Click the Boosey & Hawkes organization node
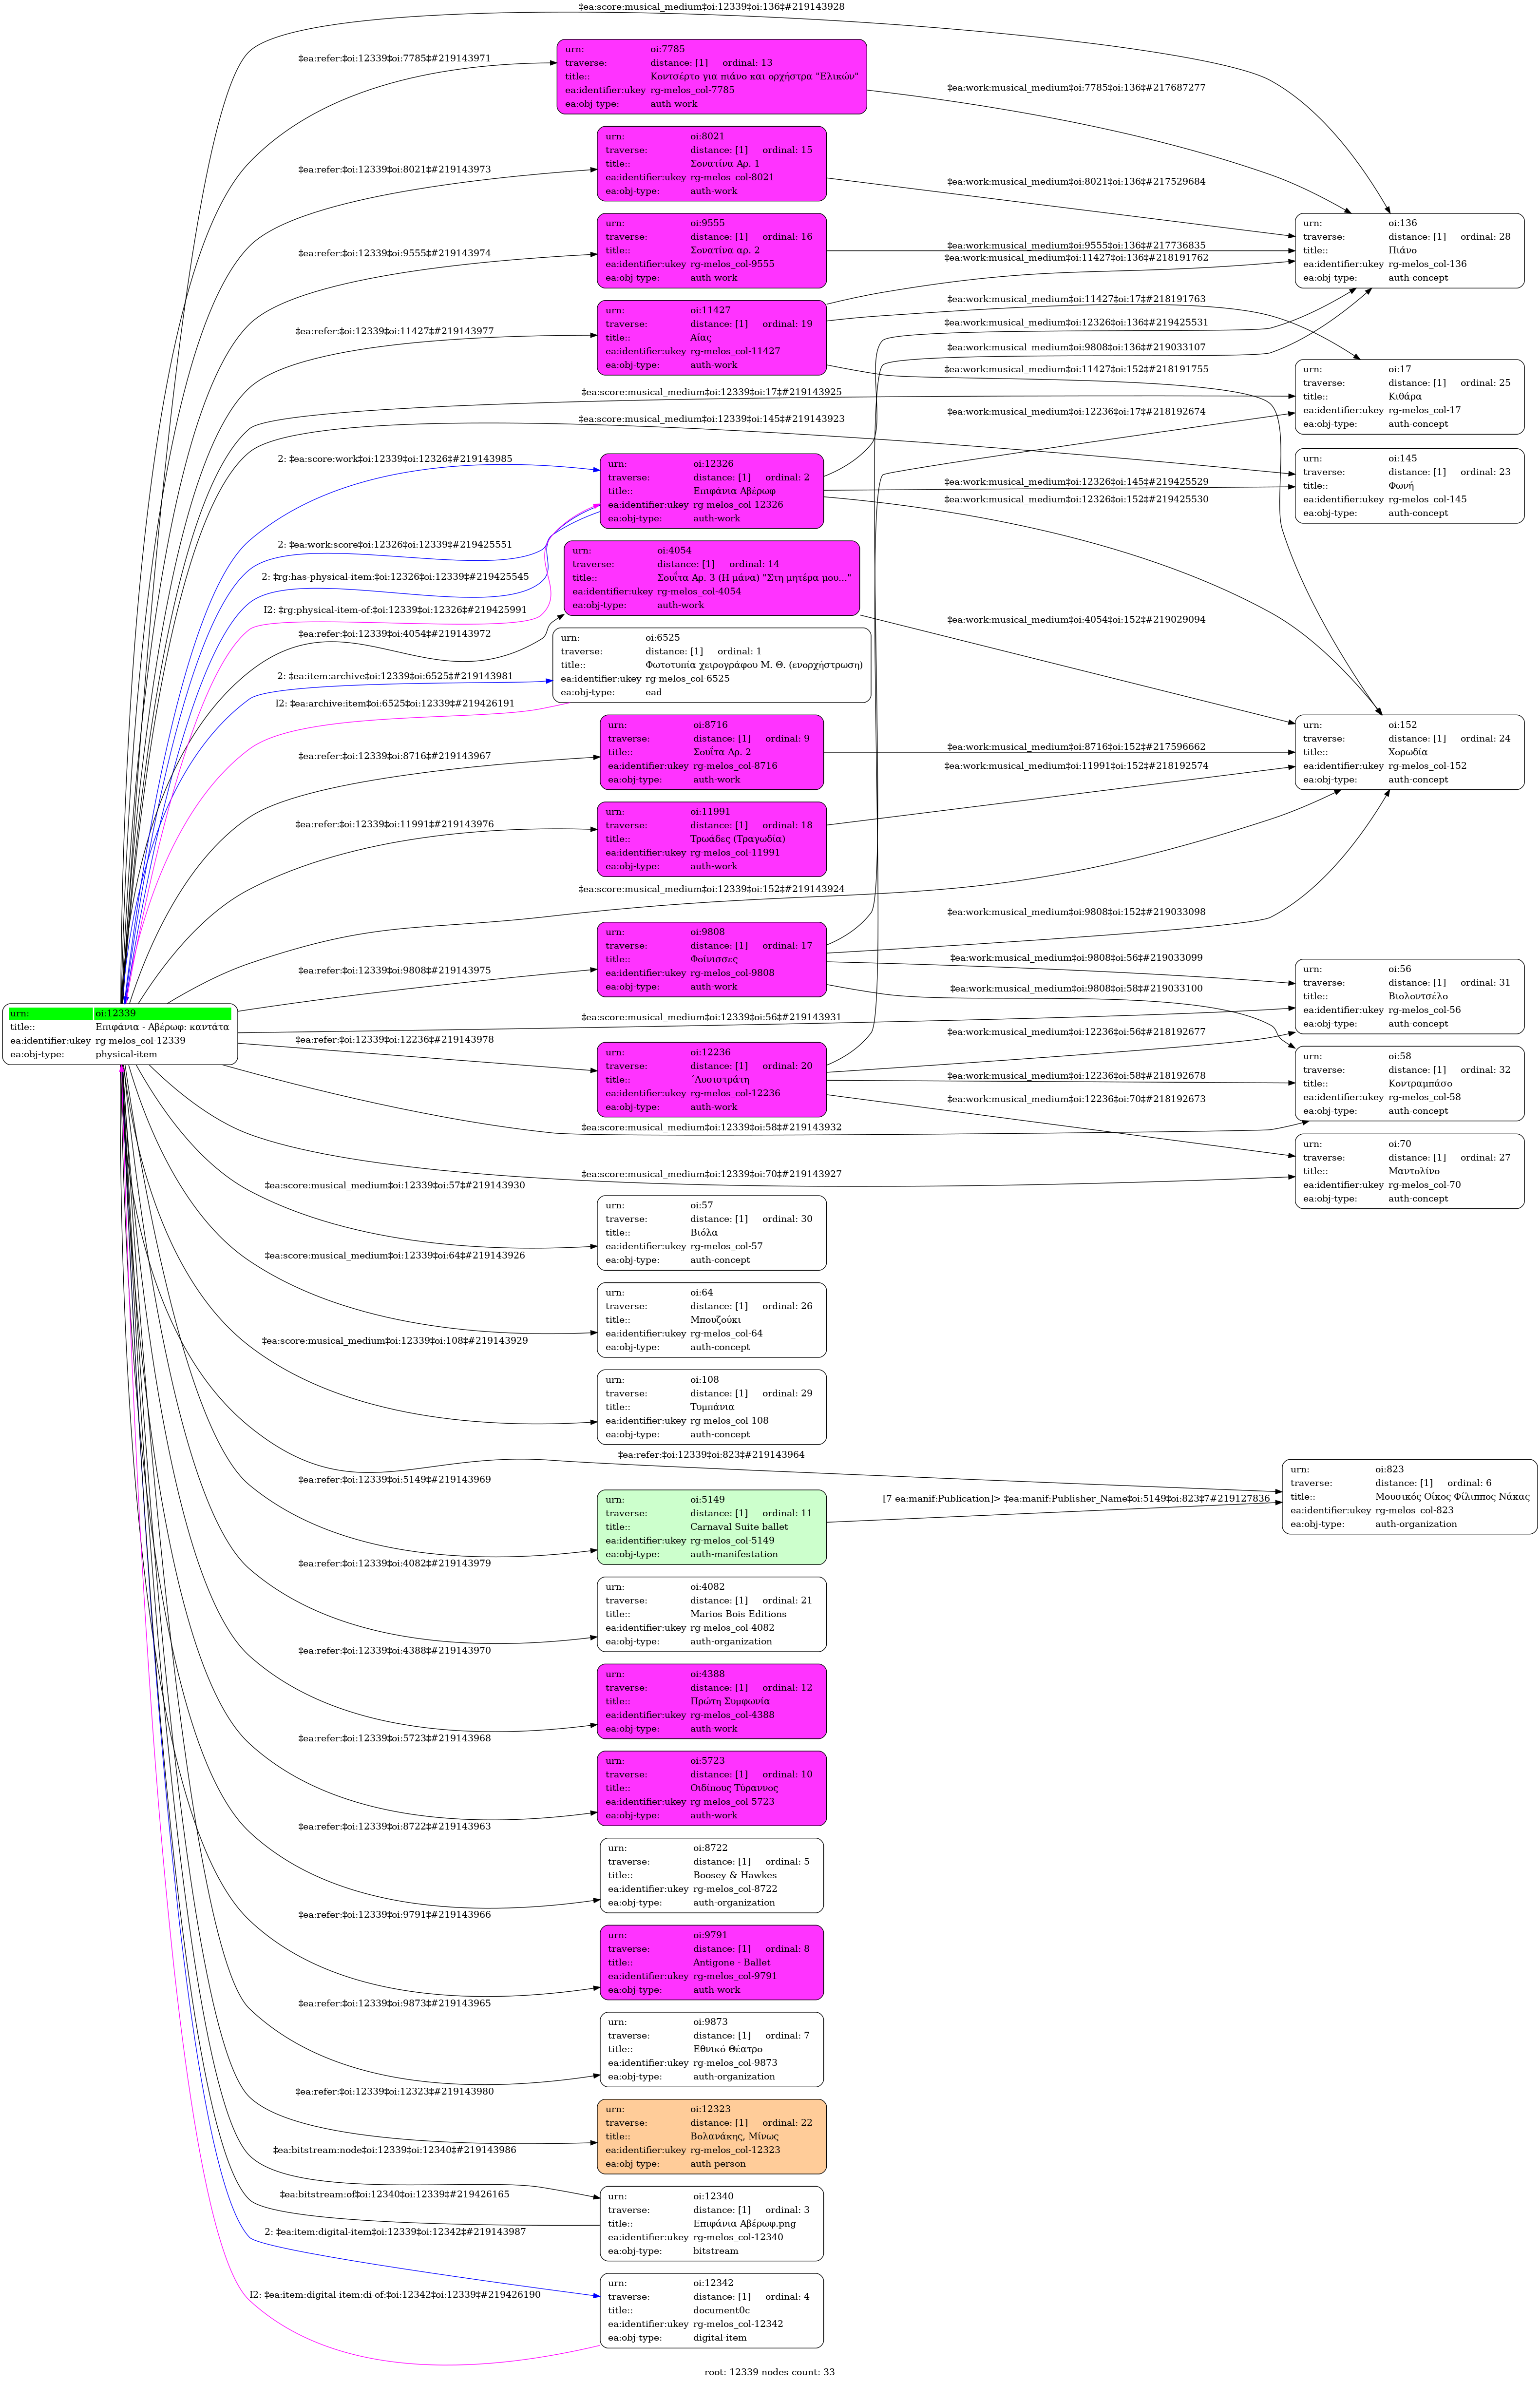 coord(711,1875)
